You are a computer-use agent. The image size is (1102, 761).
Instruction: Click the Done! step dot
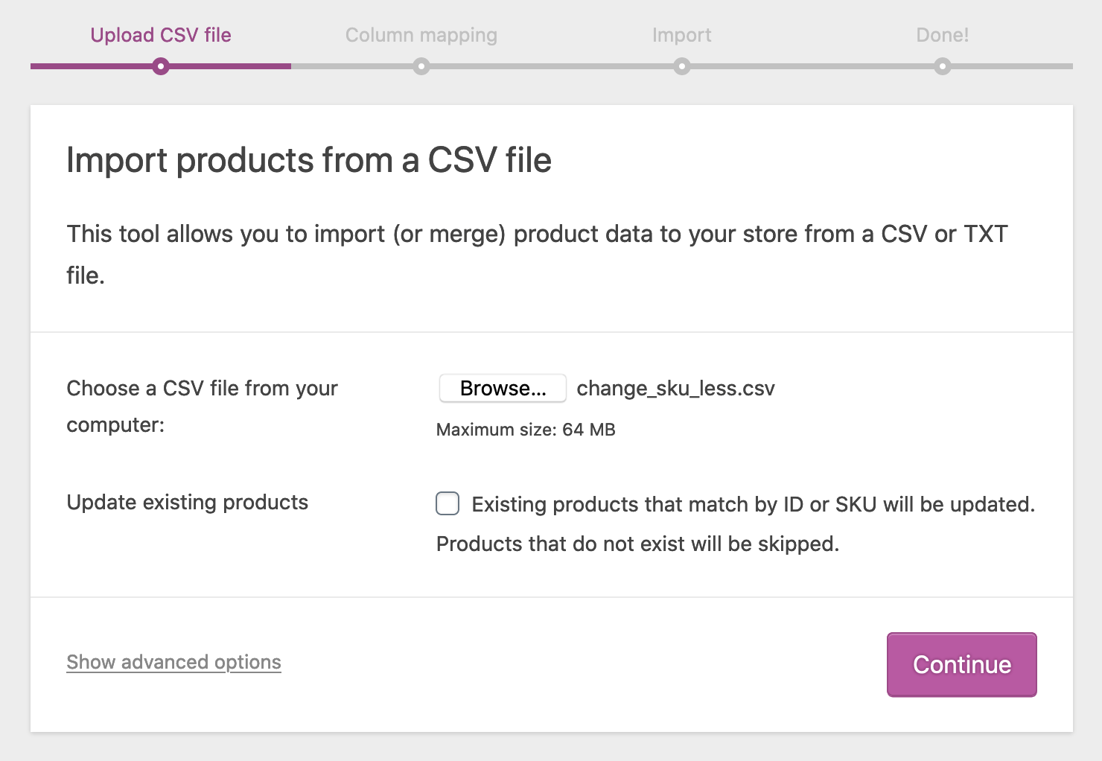click(x=943, y=67)
